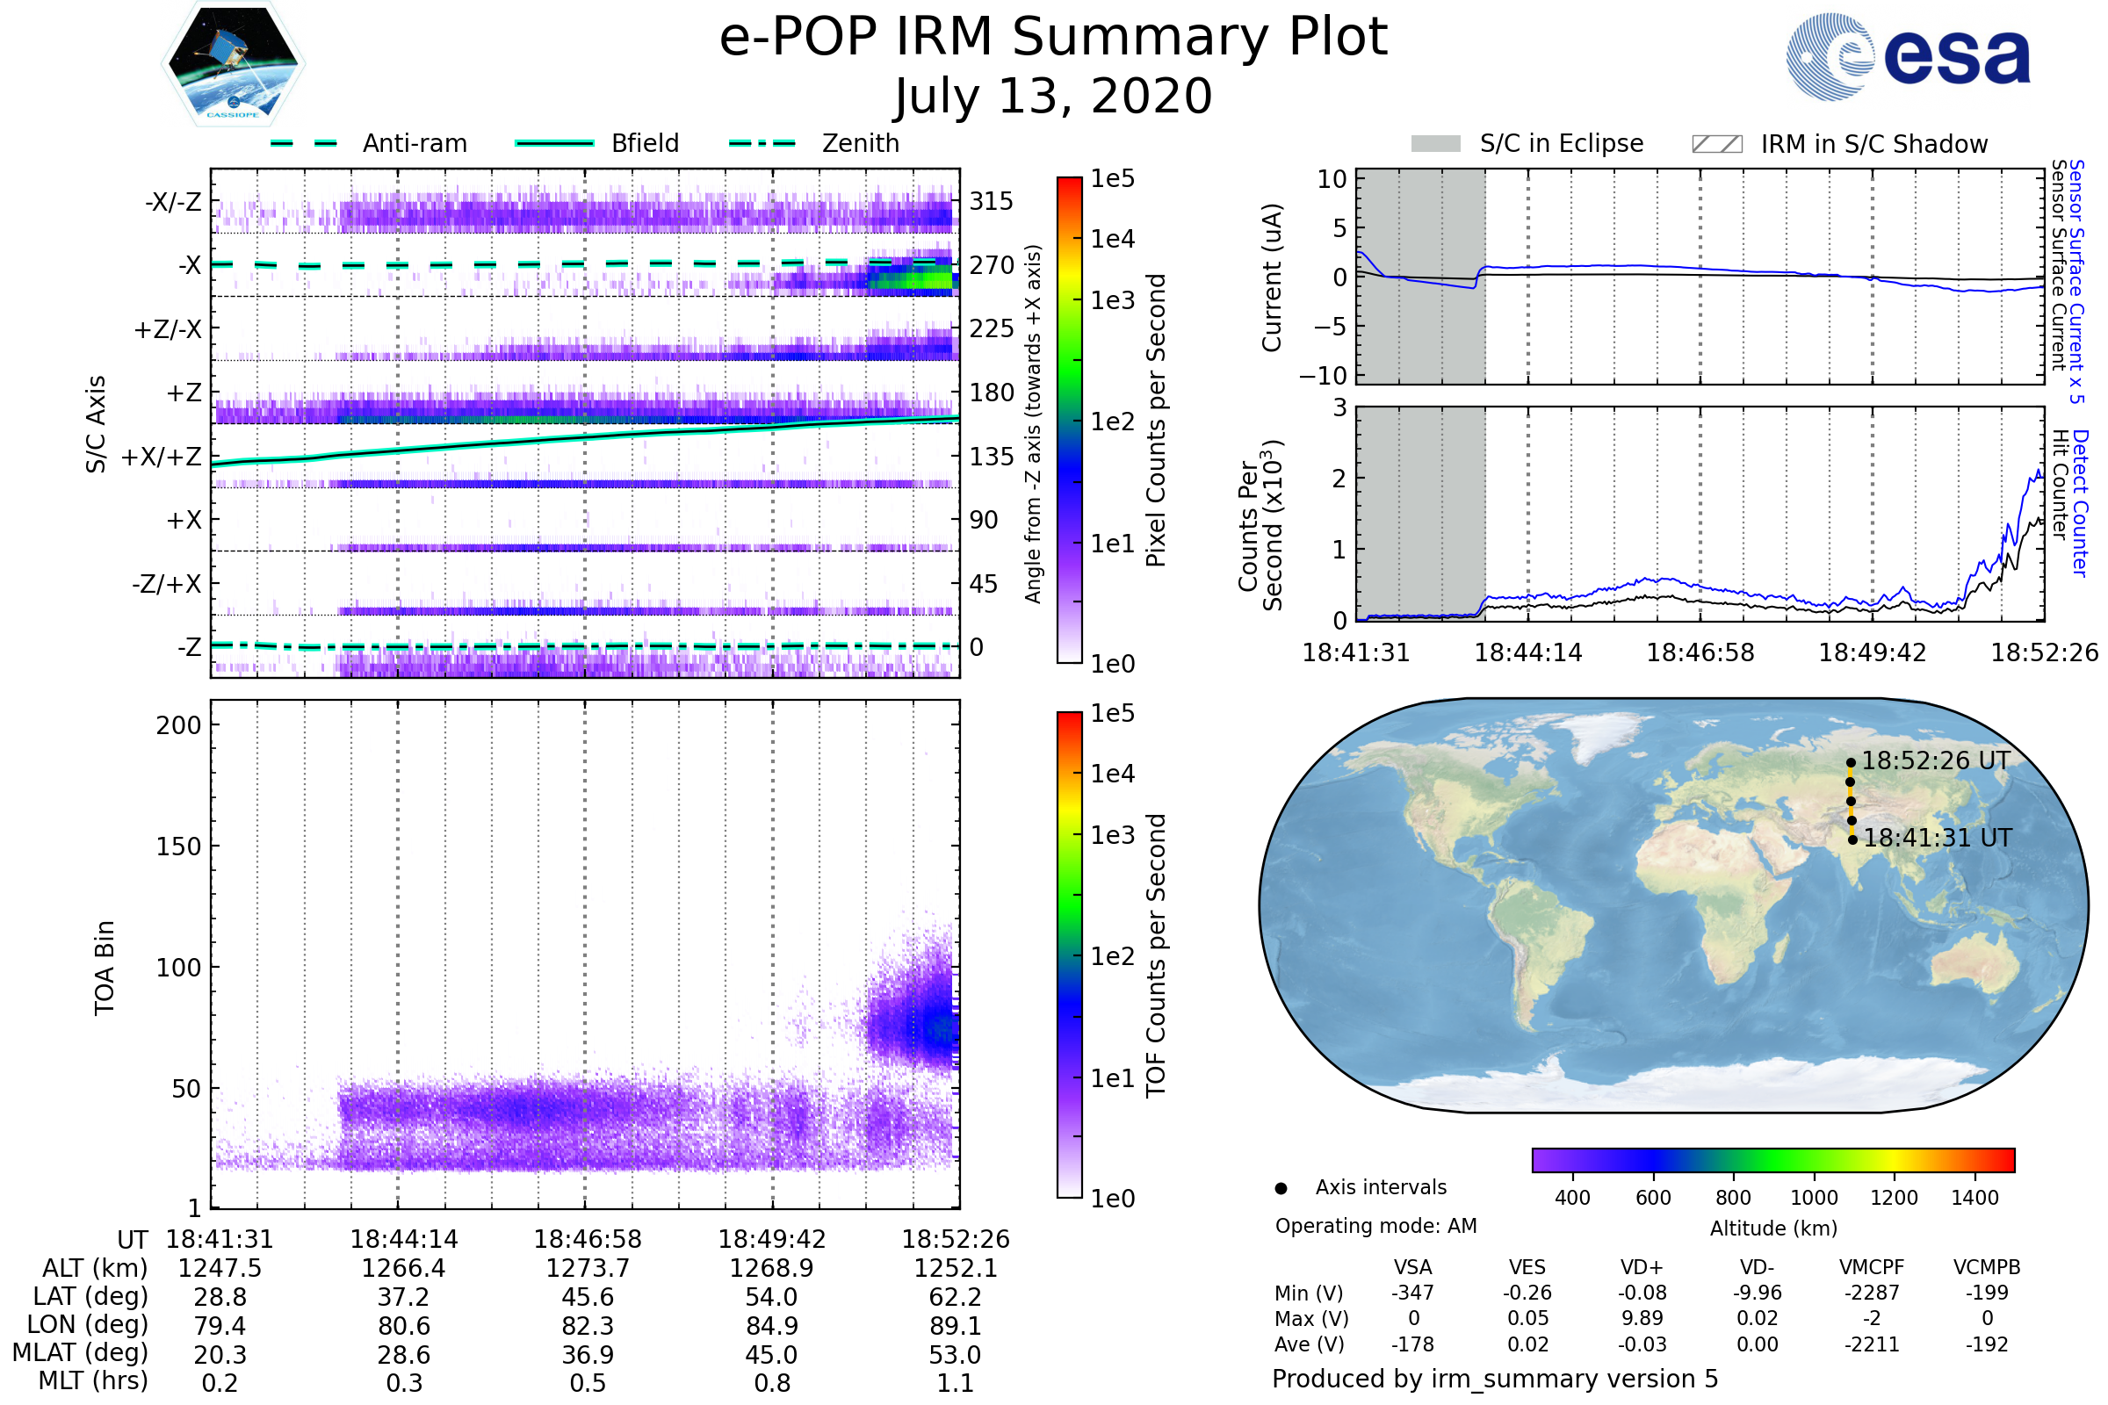Click the ESA logo
This screenshot has height=1405, width=2108.
tap(1907, 57)
